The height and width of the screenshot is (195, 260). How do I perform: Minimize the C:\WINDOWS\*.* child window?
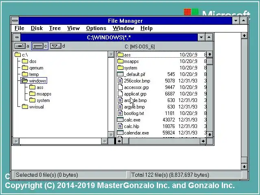(201, 37)
